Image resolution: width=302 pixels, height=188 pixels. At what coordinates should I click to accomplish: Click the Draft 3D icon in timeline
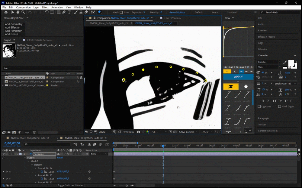click(82, 144)
